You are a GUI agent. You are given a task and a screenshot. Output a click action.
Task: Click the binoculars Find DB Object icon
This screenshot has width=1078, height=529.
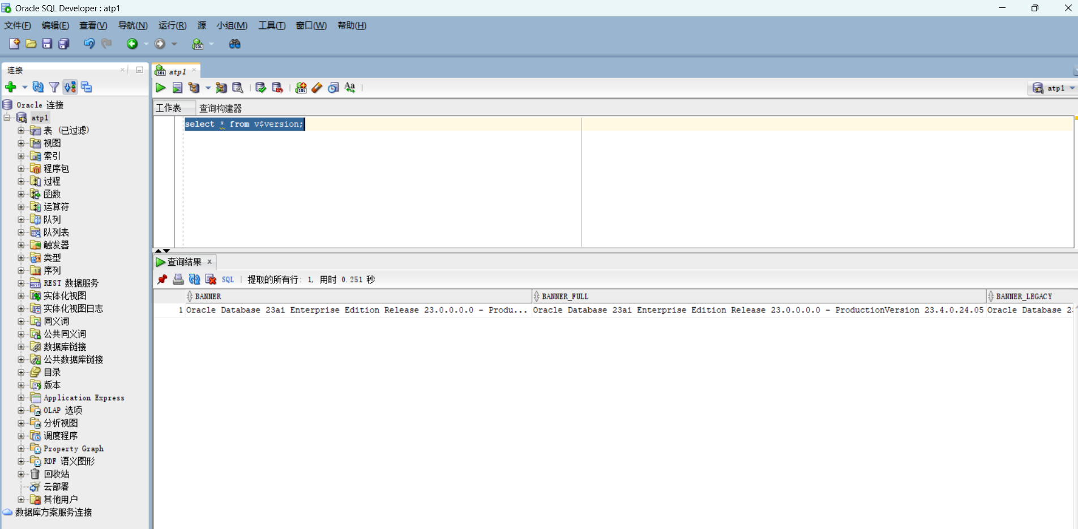point(234,44)
